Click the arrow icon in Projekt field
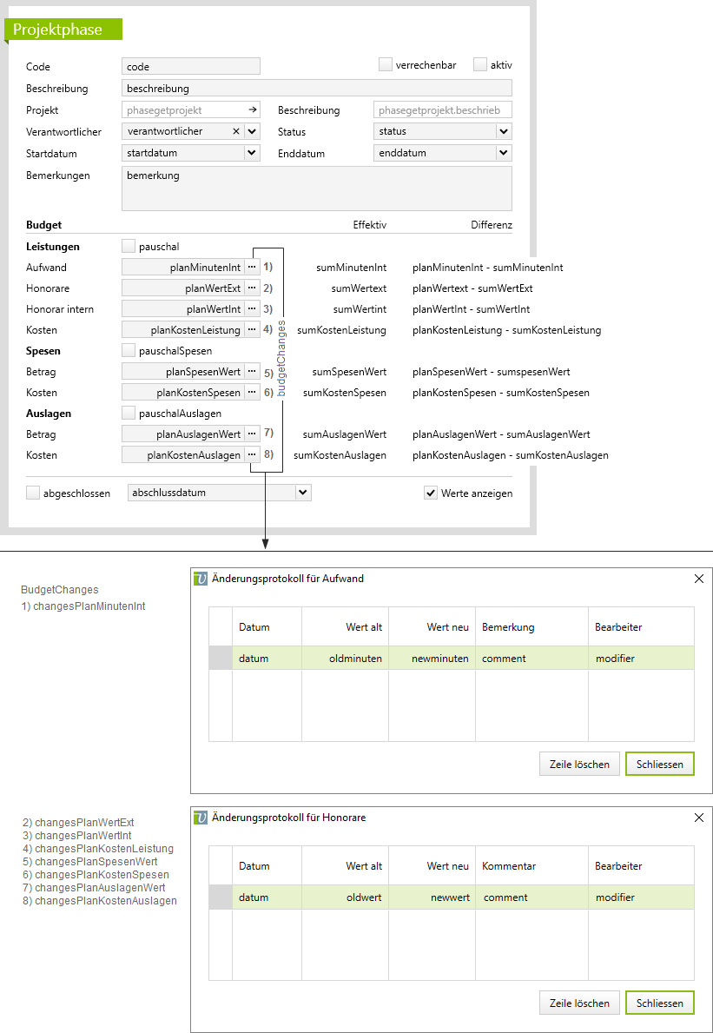 point(253,110)
